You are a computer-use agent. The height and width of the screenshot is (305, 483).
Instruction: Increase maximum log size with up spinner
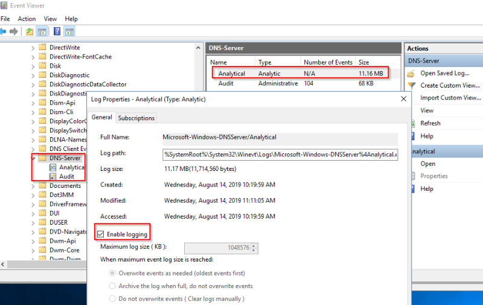pyautogui.click(x=254, y=246)
